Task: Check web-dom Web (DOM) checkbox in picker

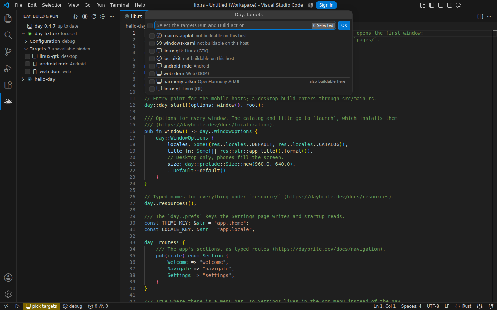Action: (152, 74)
